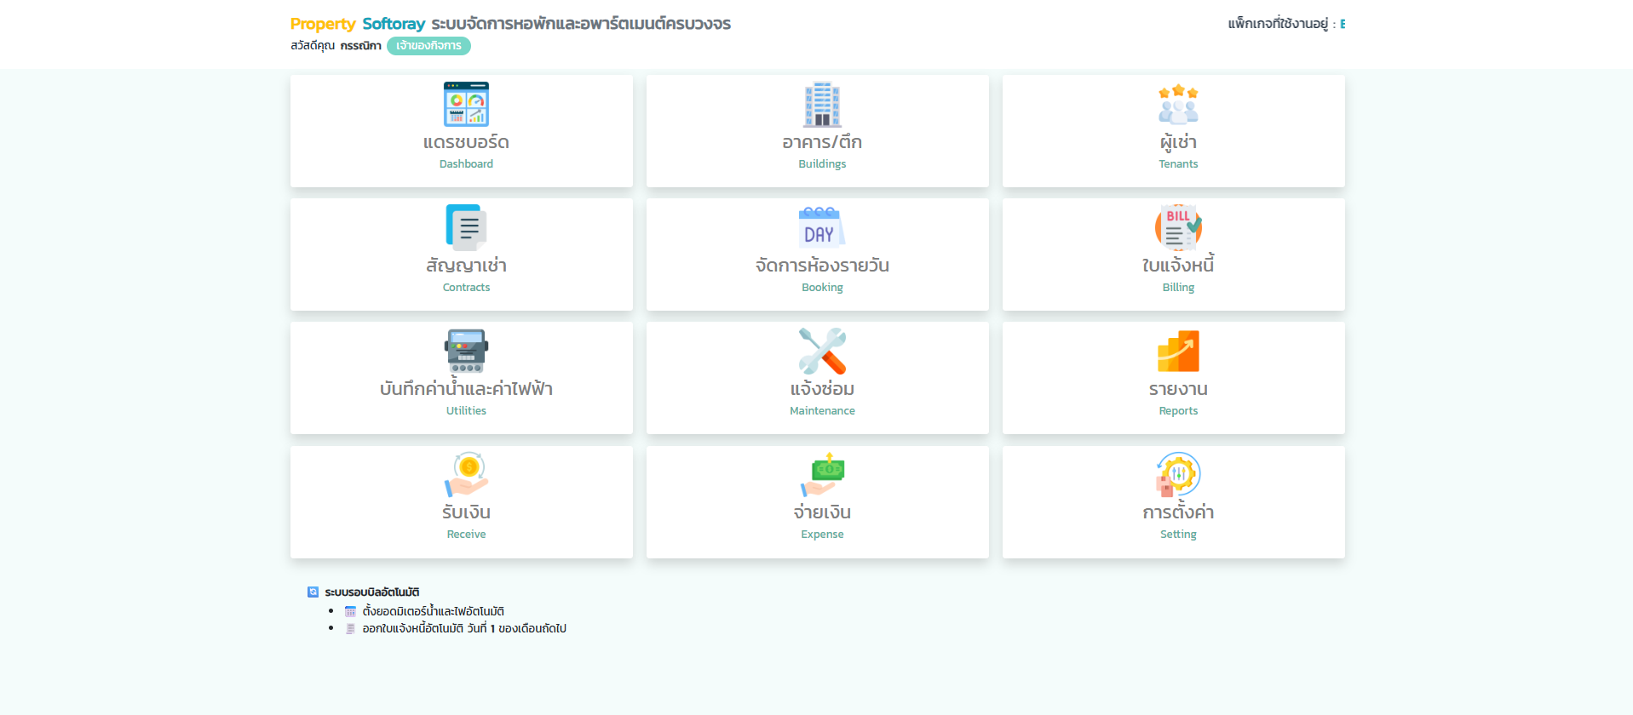Open the Tenants label link
The height and width of the screenshot is (715, 1633).
[1178, 163]
